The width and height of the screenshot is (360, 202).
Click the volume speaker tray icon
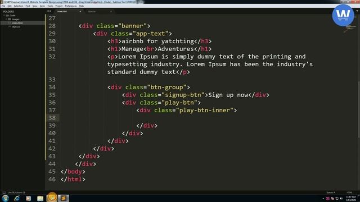click(x=341, y=198)
